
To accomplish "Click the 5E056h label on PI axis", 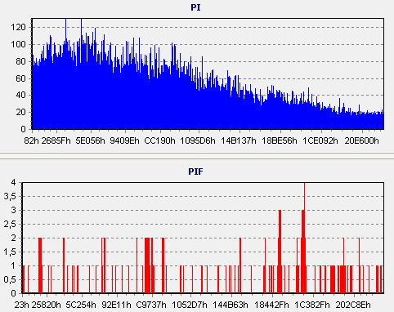I will point(90,140).
